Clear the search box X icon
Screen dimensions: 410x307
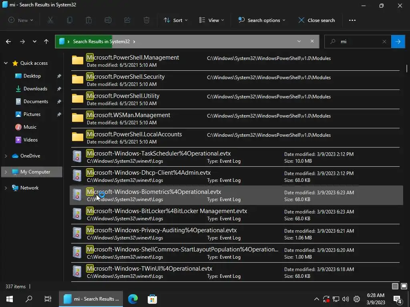click(384, 42)
